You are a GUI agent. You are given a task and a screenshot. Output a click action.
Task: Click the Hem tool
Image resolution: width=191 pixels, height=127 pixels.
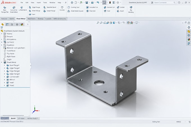tap(32, 15)
